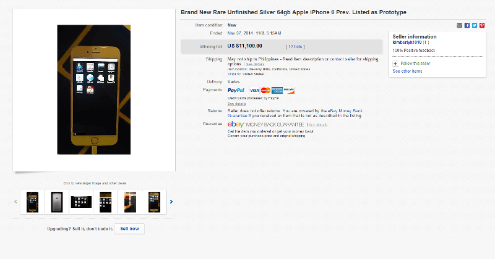Open the 12 bids history link
Screen dimensions: 495x259
pos(294,46)
